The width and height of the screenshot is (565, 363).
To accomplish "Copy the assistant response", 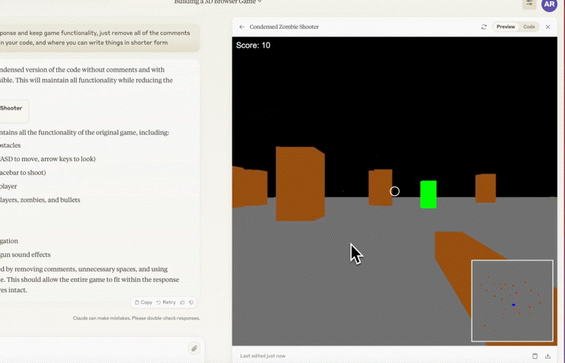I will click(x=143, y=302).
